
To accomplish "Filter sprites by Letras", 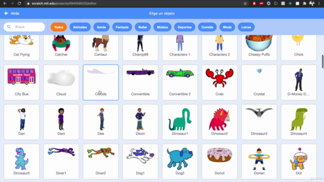I will click(x=246, y=27).
